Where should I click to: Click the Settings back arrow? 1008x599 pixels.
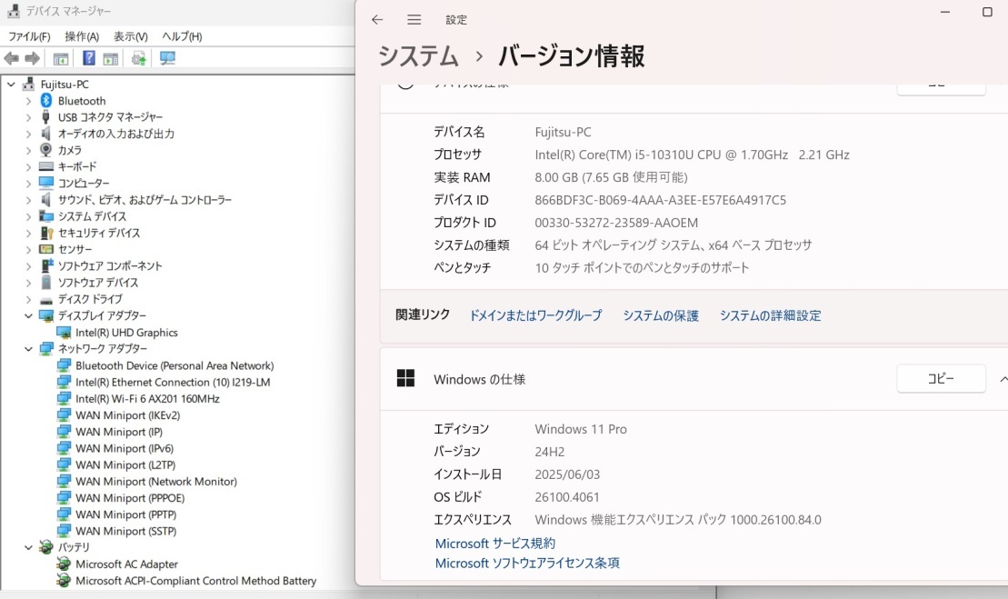click(377, 20)
